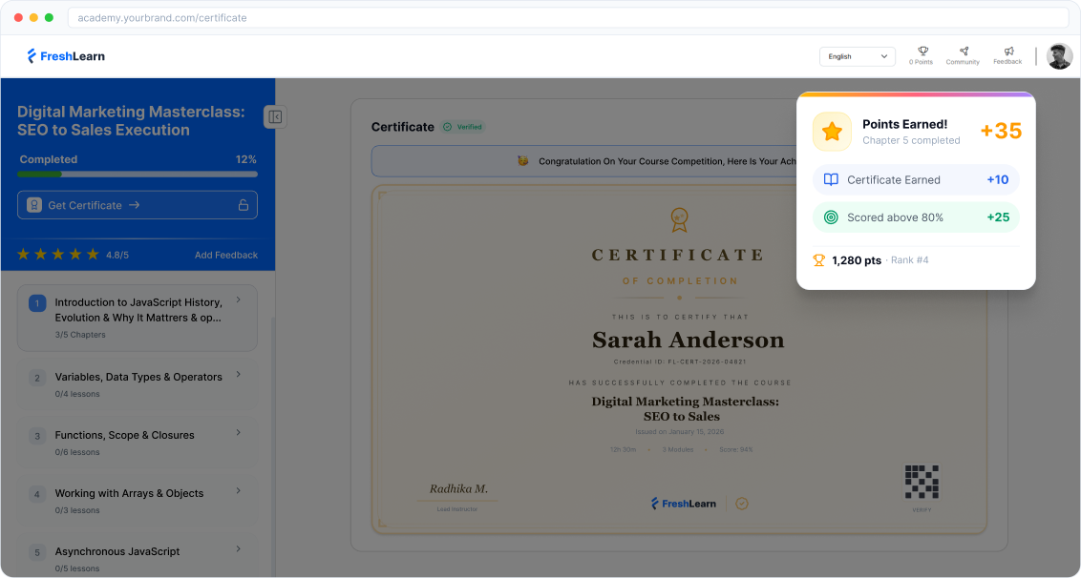
Task: Select the Working with Arrays & Objects module
Action: 137,500
